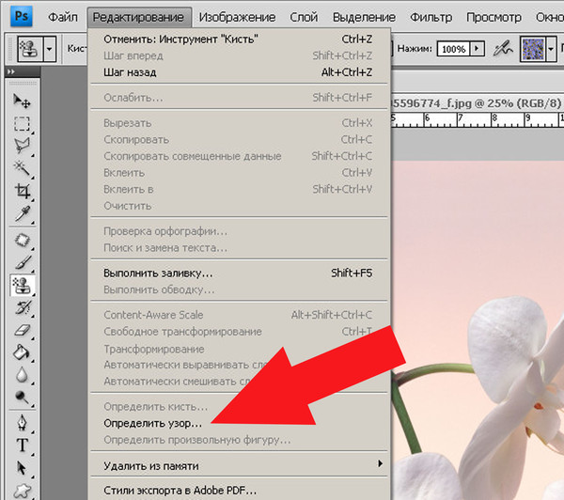Click the grayed Шаг вперед entry

click(239, 55)
